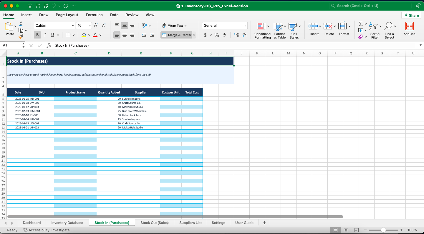Open the Stock Out (Sales) sheet

pos(154,223)
